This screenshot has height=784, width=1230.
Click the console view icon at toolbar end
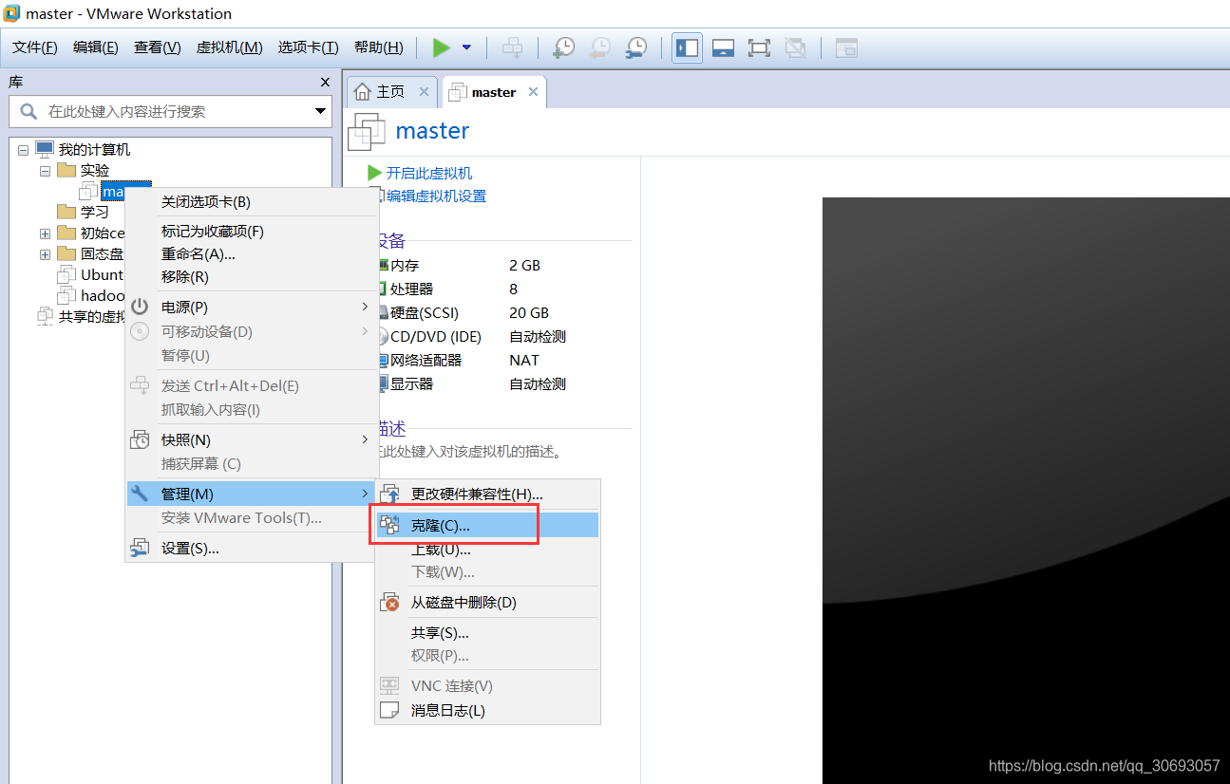coord(846,47)
